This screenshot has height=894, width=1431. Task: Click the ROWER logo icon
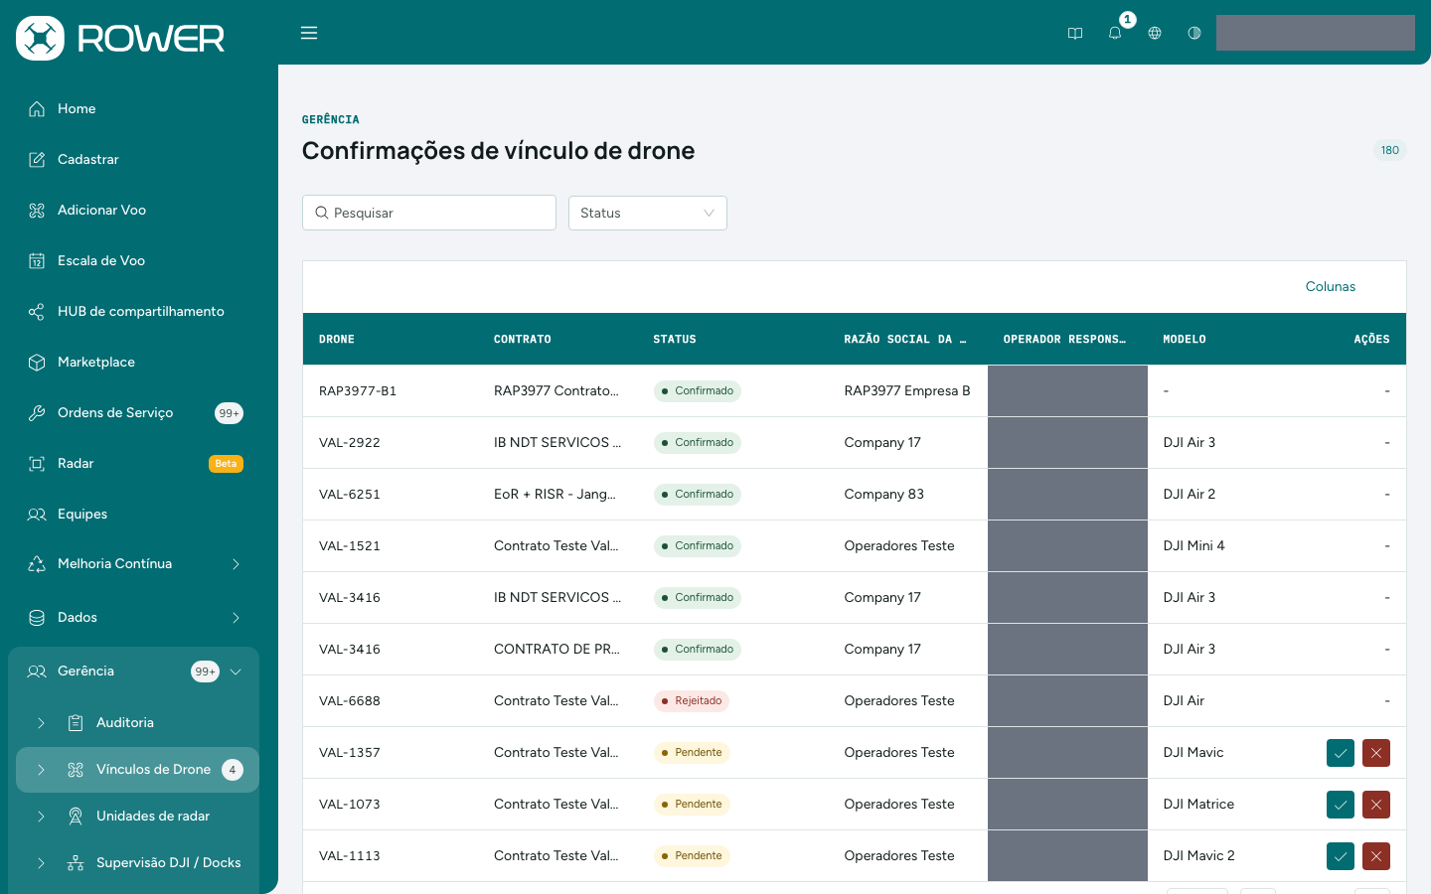pos(40,38)
